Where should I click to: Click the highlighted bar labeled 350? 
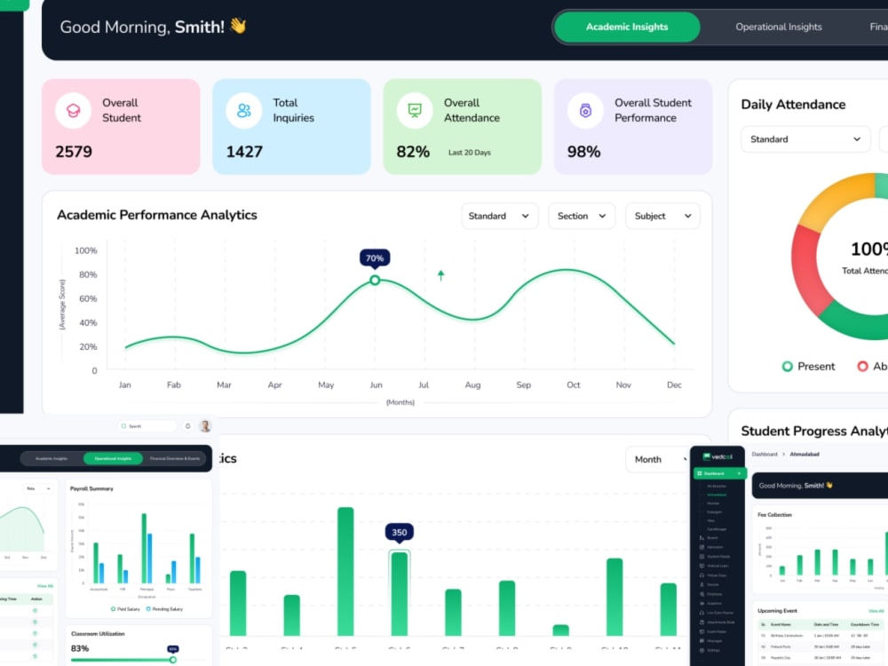coord(400,593)
